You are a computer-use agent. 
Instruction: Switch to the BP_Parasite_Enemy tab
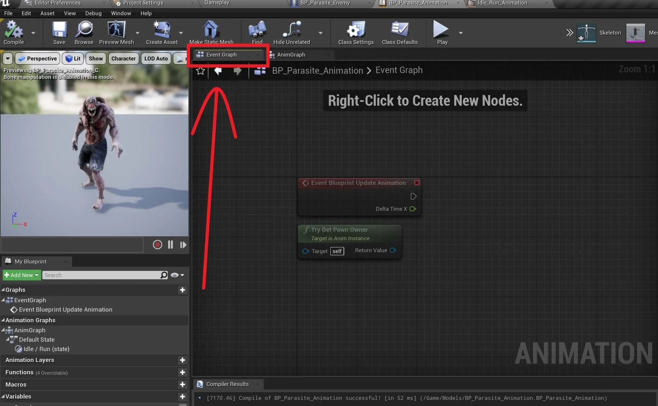click(325, 3)
